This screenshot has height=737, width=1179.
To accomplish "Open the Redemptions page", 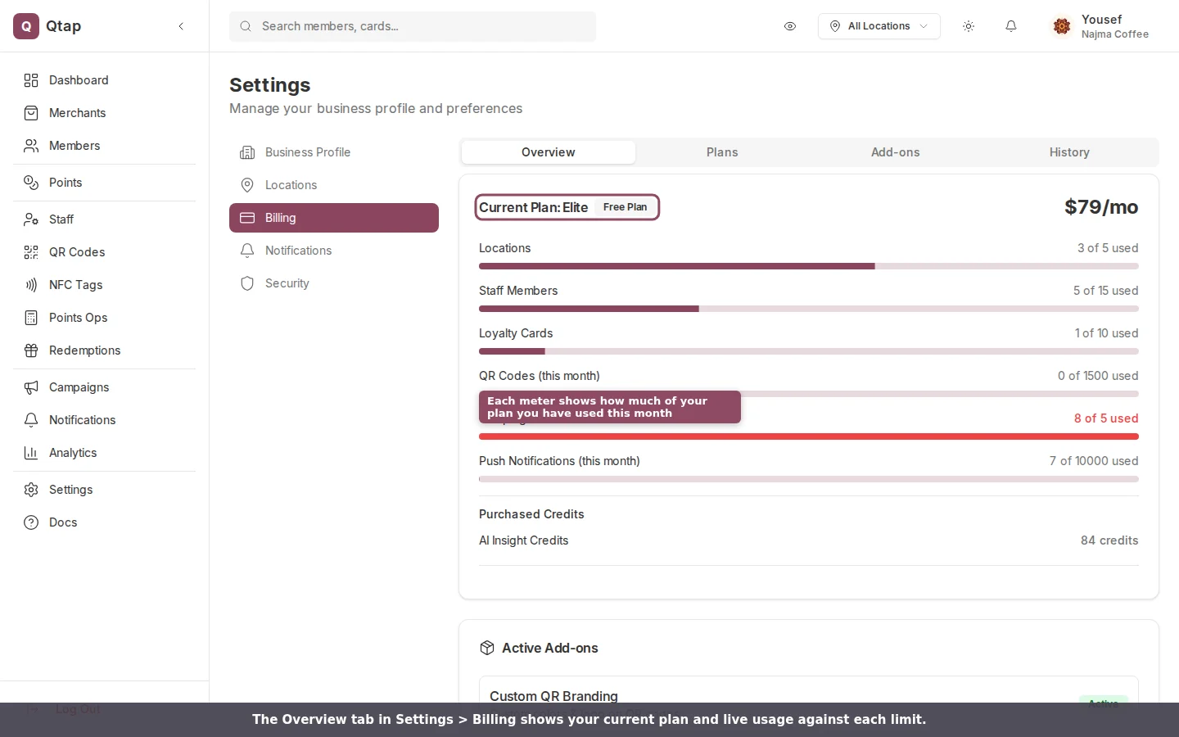I will [x=105, y=350].
